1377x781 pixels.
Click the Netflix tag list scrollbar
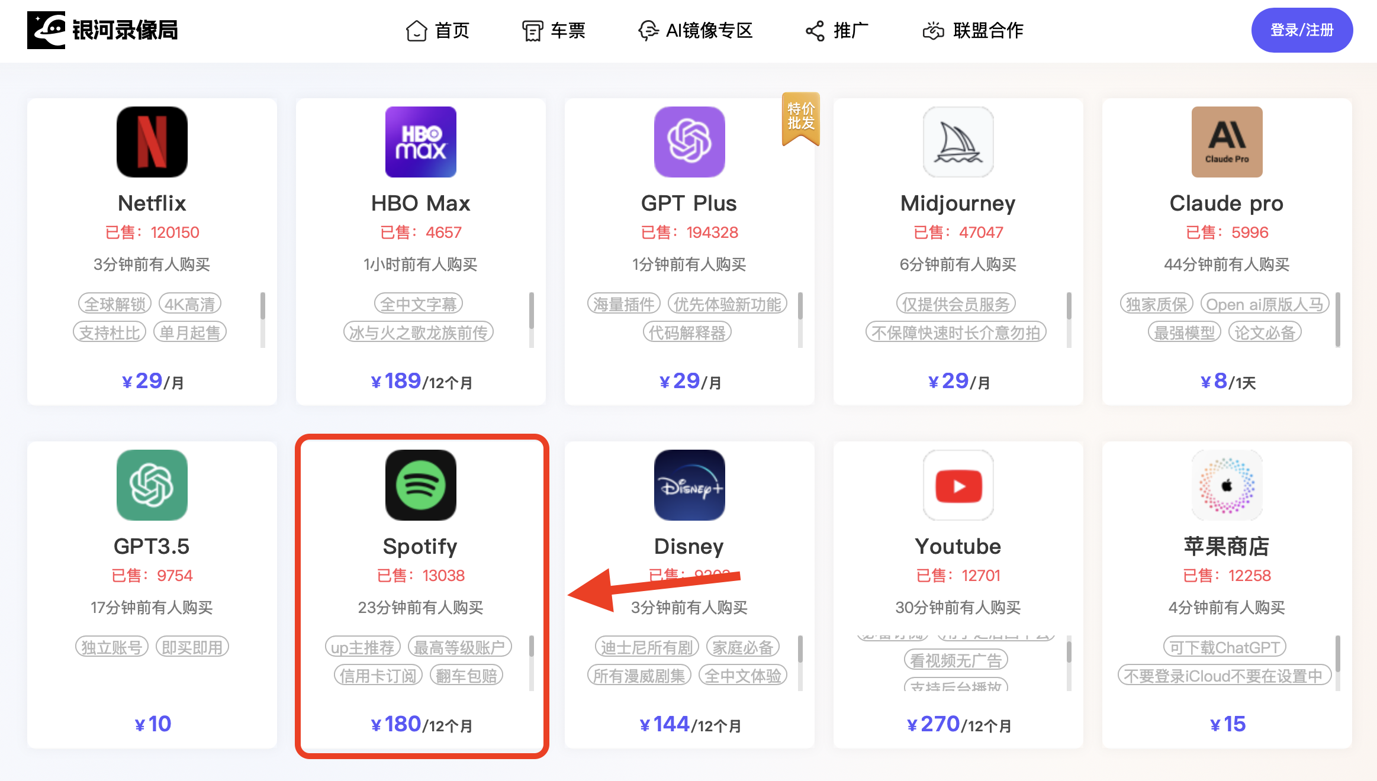(263, 319)
